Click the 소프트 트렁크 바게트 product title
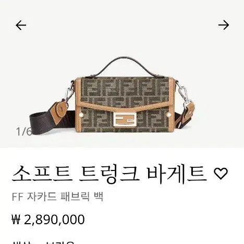This screenshot has width=244, height=244. (x=109, y=174)
